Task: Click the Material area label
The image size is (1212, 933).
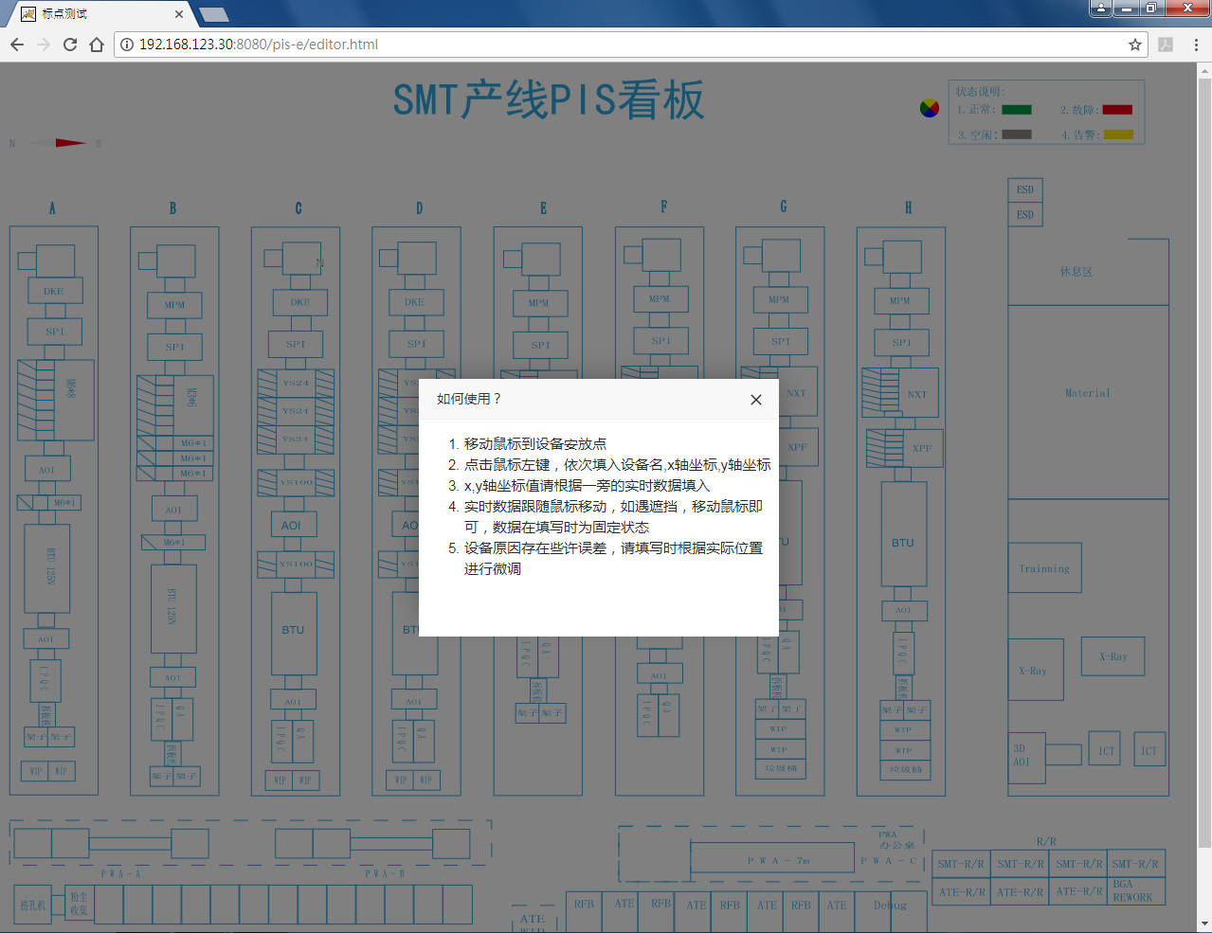Action: tap(1087, 393)
